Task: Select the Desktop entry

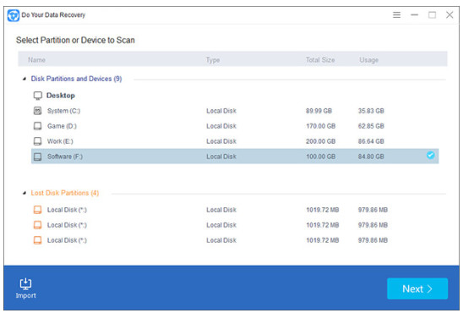Action: tap(61, 96)
